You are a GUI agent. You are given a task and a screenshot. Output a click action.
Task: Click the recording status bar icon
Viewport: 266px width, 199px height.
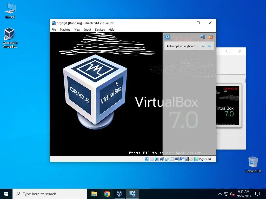coord(181,159)
